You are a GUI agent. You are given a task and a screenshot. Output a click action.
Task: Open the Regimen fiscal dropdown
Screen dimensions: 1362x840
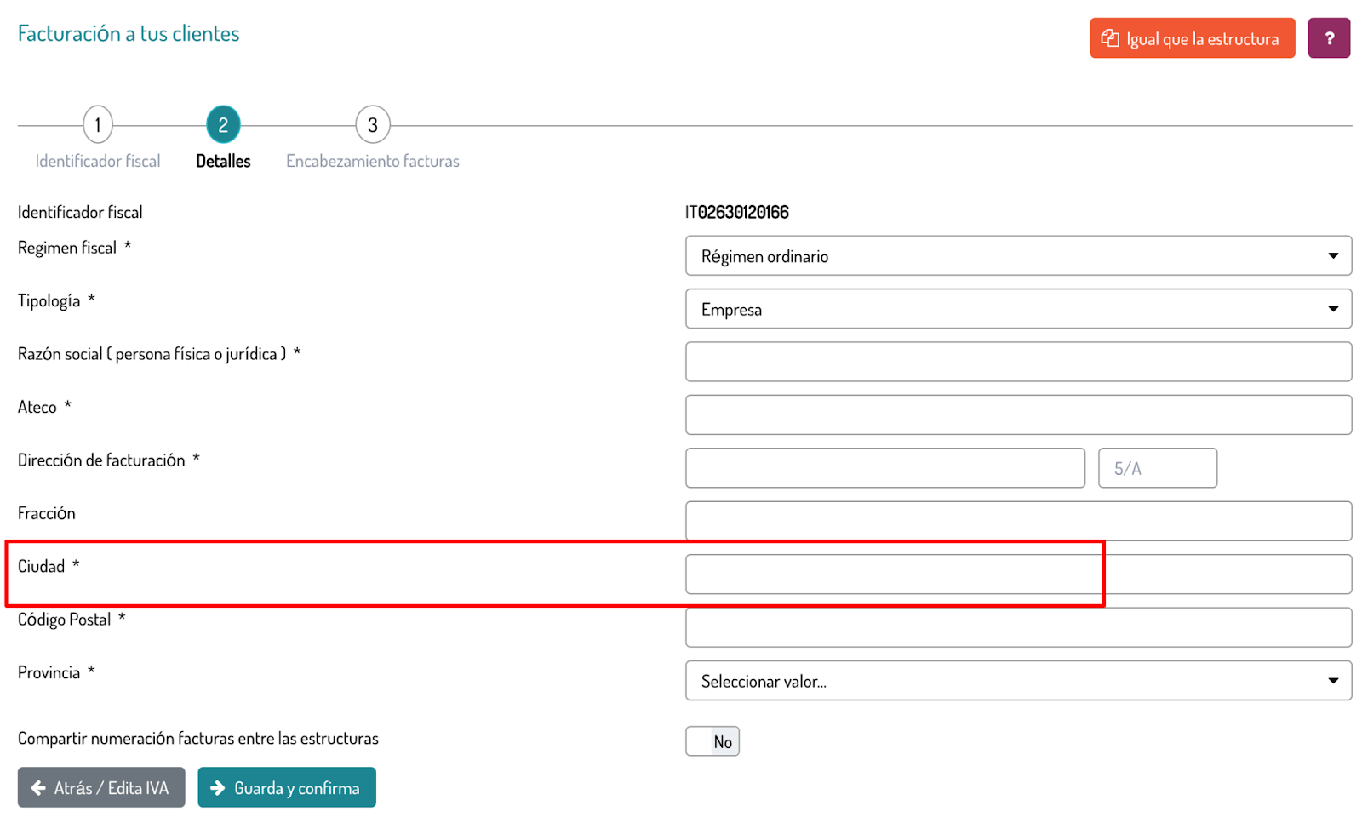(x=1017, y=256)
